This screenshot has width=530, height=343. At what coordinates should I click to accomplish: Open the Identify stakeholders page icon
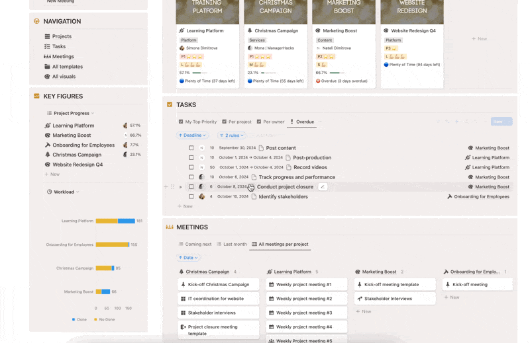[254, 197]
